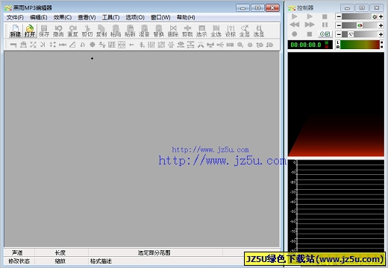Click the 撤消 (Undo) toolbar icon
Viewport: 388px width, 268px height.
(x=58, y=31)
